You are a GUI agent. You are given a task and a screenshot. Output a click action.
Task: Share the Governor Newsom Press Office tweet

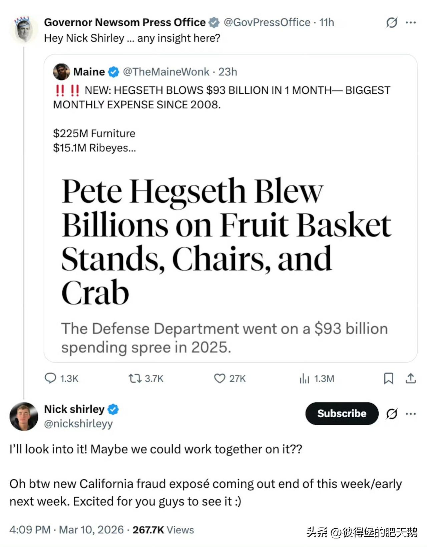point(411,378)
